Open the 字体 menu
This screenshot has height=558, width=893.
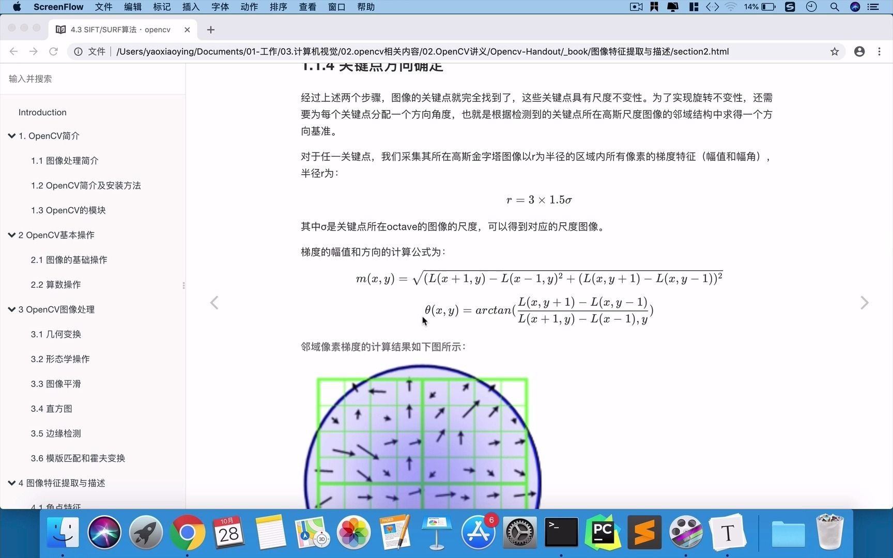pyautogui.click(x=220, y=7)
